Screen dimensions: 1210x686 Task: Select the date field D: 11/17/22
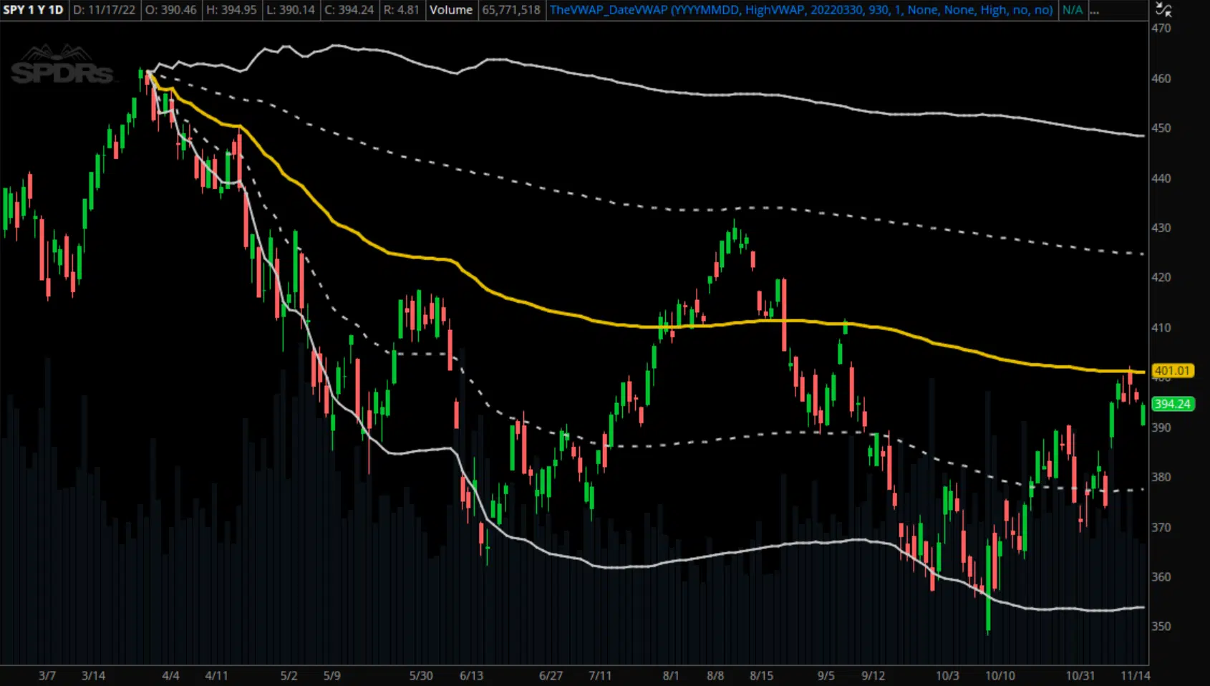pyautogui.click(x=105, y=10)
